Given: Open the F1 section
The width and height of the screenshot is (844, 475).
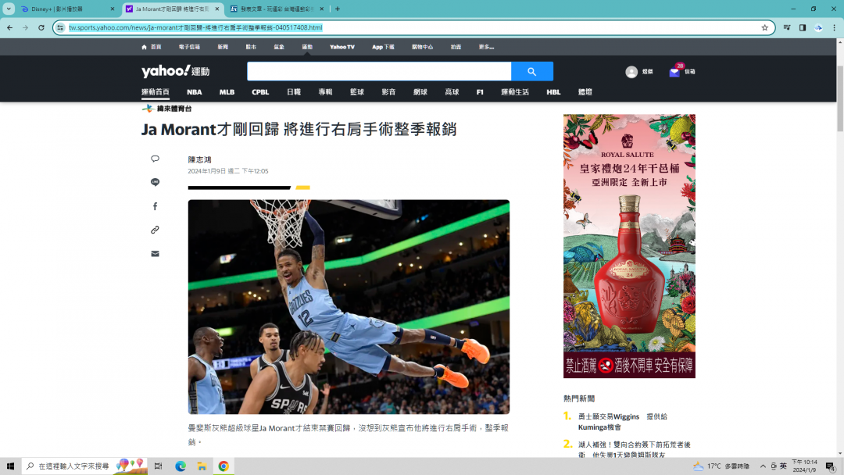Looking at the screenshot, I should [480, 92].
